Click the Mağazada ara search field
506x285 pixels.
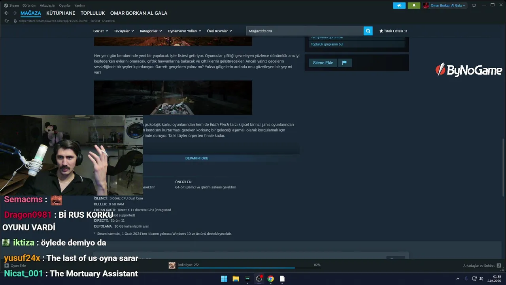click(x=305, y=31)
